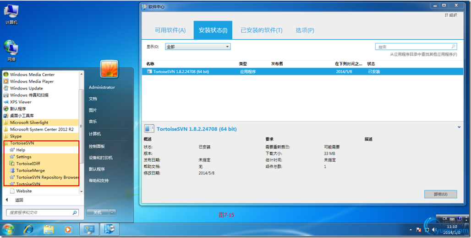Select TortoiseSVN 1.8.2.24708 (64 bit) row
The width and height of the screenshot is (471, 238).
pyautogui.click(x=302, y=72)
